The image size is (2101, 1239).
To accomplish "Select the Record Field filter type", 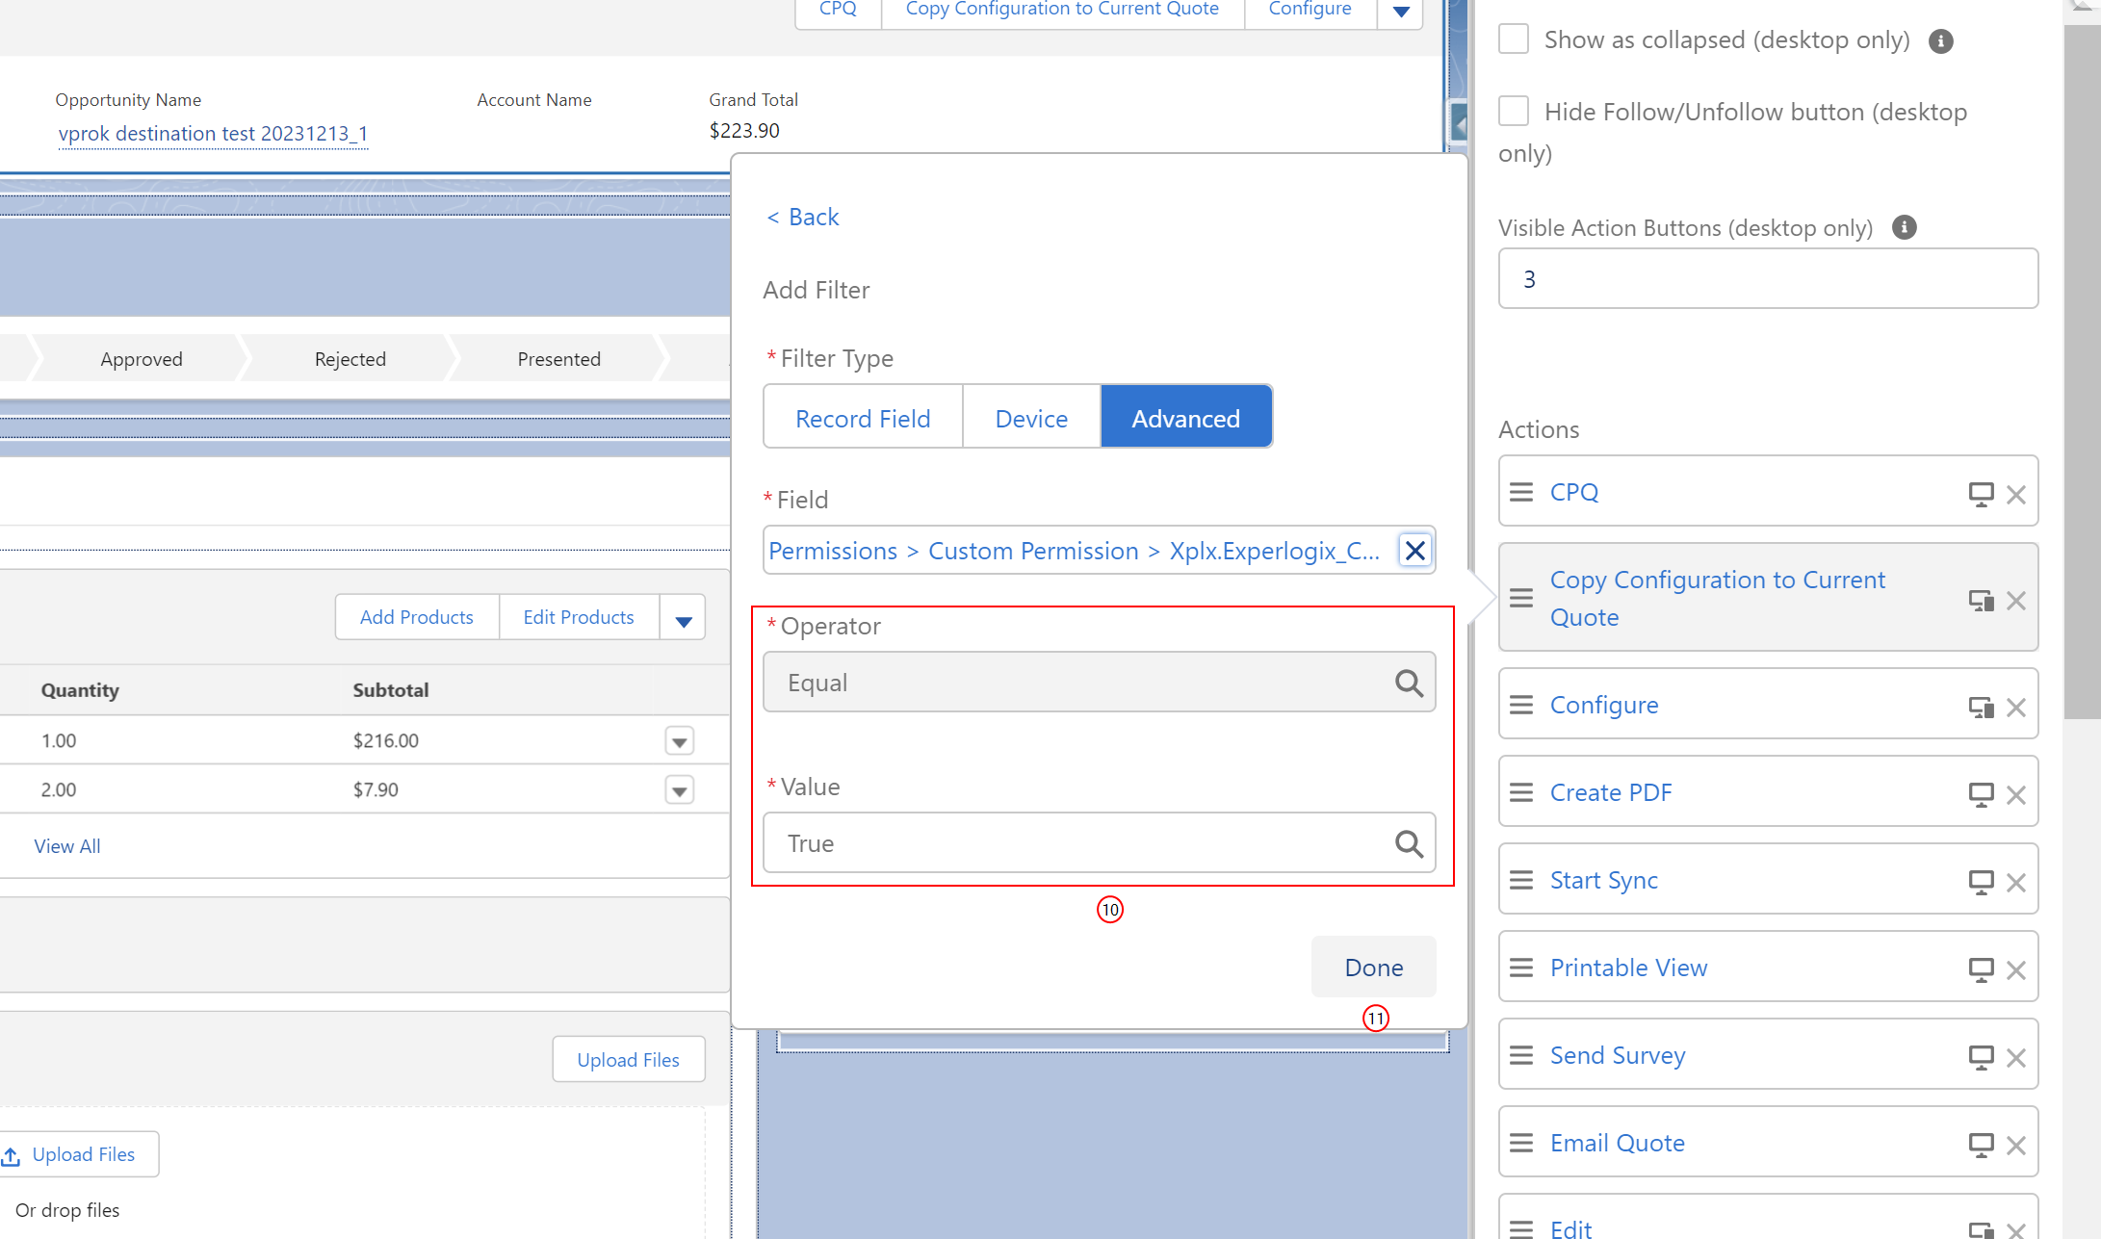I will click(863, 418).
